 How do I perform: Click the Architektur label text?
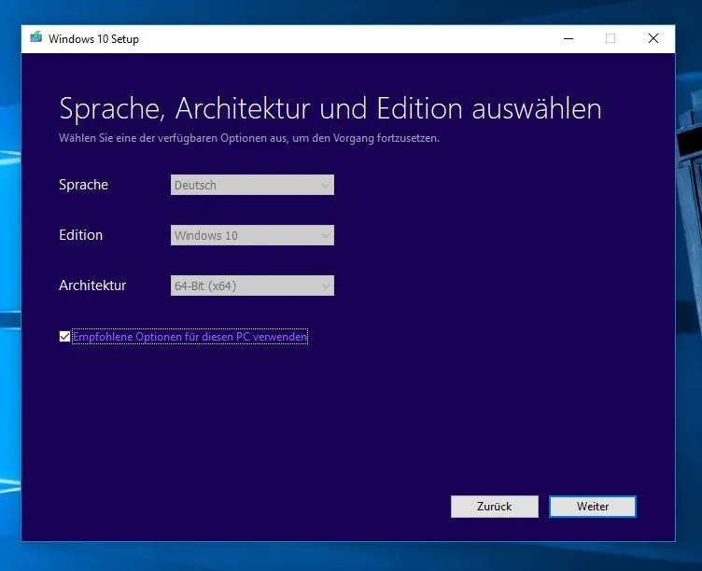click(x=92, y=285)
